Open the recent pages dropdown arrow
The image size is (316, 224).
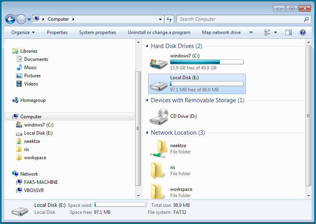[29, 20]
